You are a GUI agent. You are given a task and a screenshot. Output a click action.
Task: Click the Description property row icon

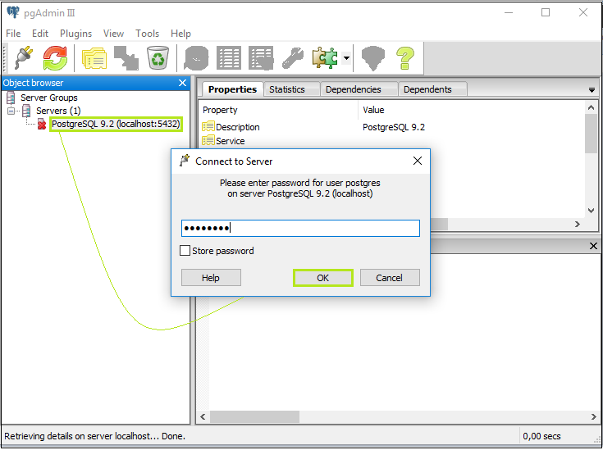tap(208, 126)
